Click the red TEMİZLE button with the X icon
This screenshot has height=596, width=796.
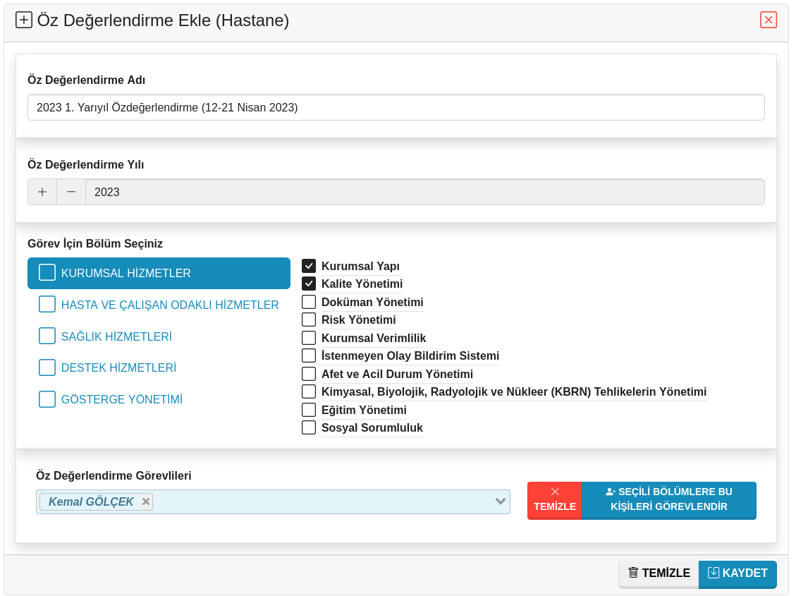point(555,500)
